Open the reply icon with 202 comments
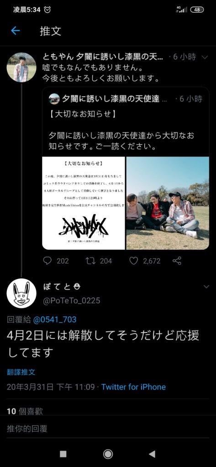The width and height of the screenshot is (216, 467). [x=47, y=261]
